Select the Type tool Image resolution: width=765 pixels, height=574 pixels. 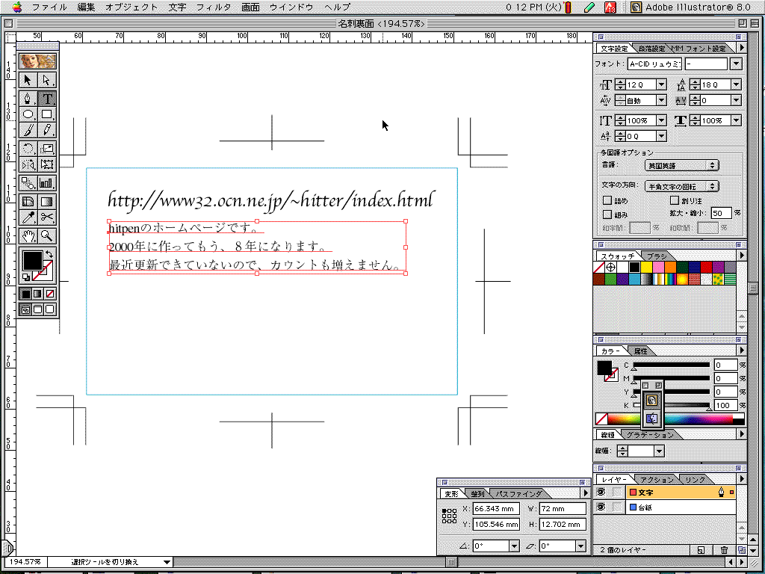point(47,98)
